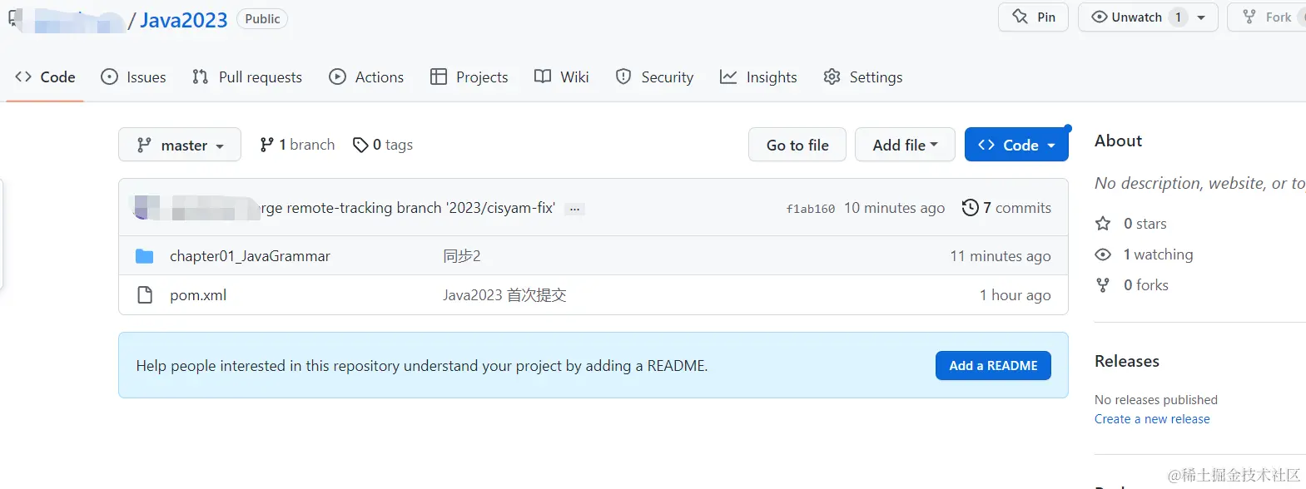1306x489 pixels.
Task: Switch to the Issues tab
Action: [x=133, y=77]
